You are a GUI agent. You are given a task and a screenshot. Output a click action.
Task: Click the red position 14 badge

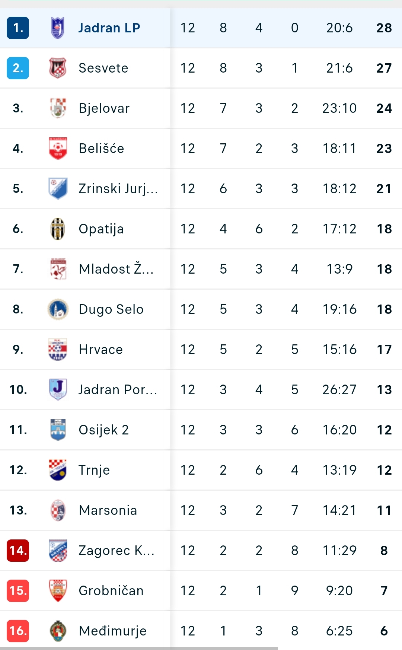18,551
